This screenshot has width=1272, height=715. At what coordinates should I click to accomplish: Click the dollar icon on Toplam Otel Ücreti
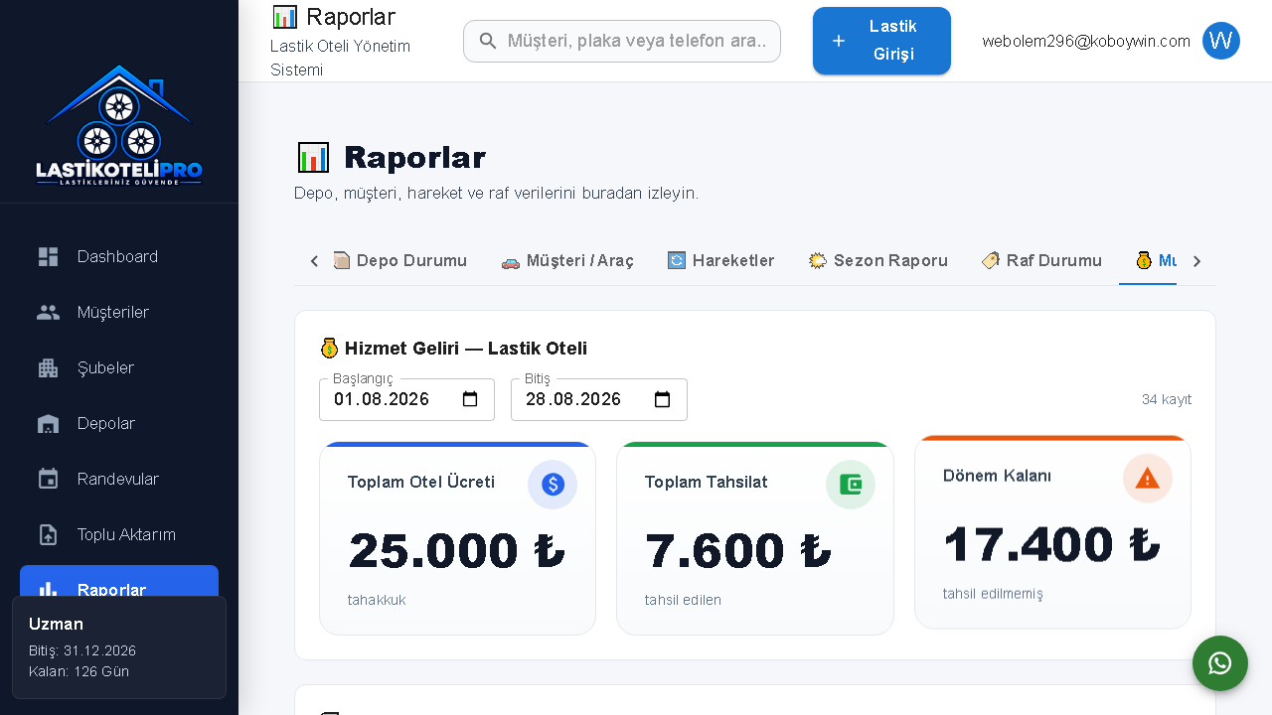[x=553, y=485]
